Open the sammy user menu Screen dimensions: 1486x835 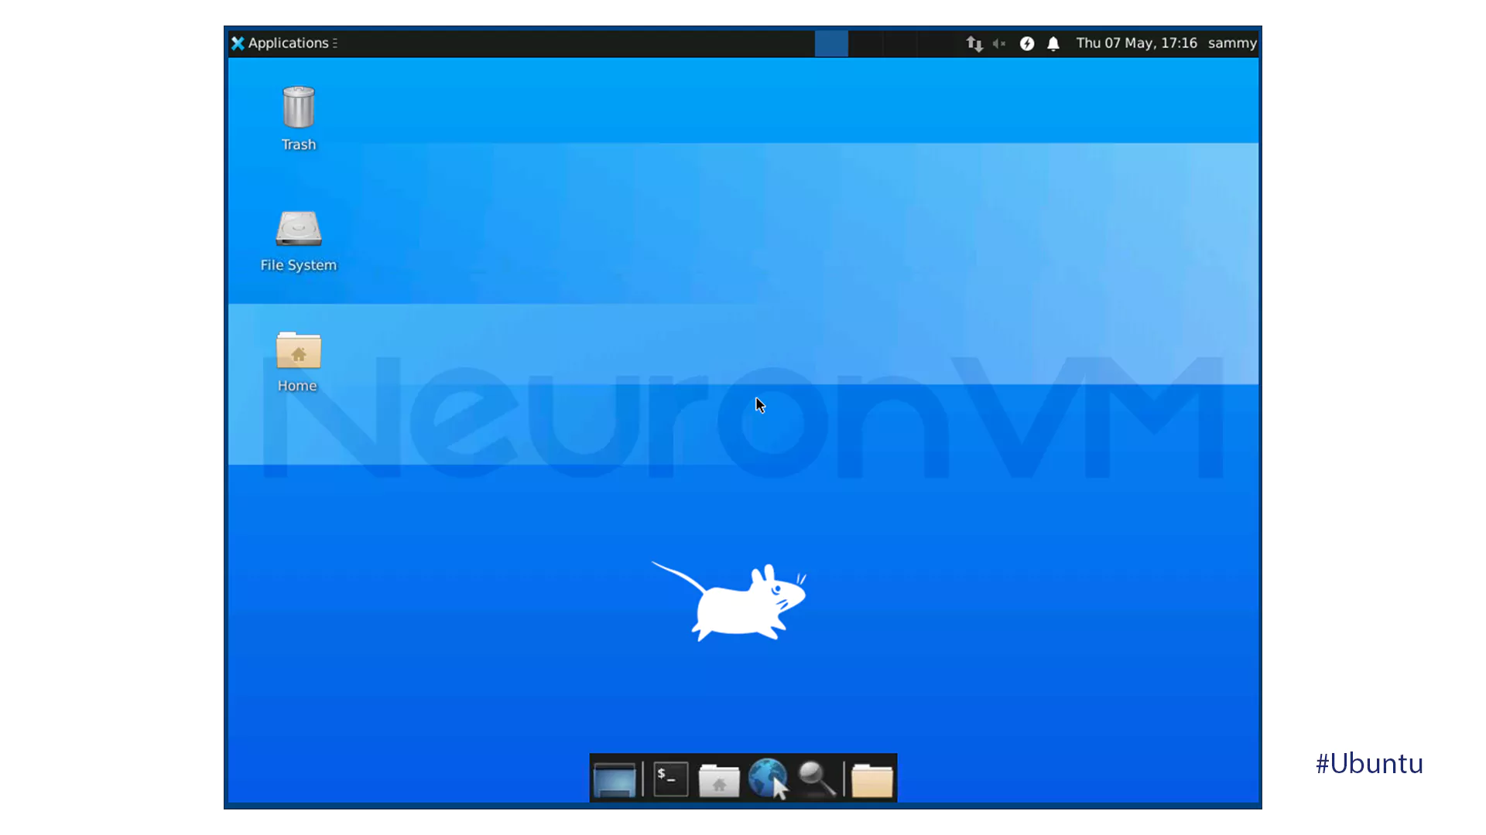click(1232, 43)
